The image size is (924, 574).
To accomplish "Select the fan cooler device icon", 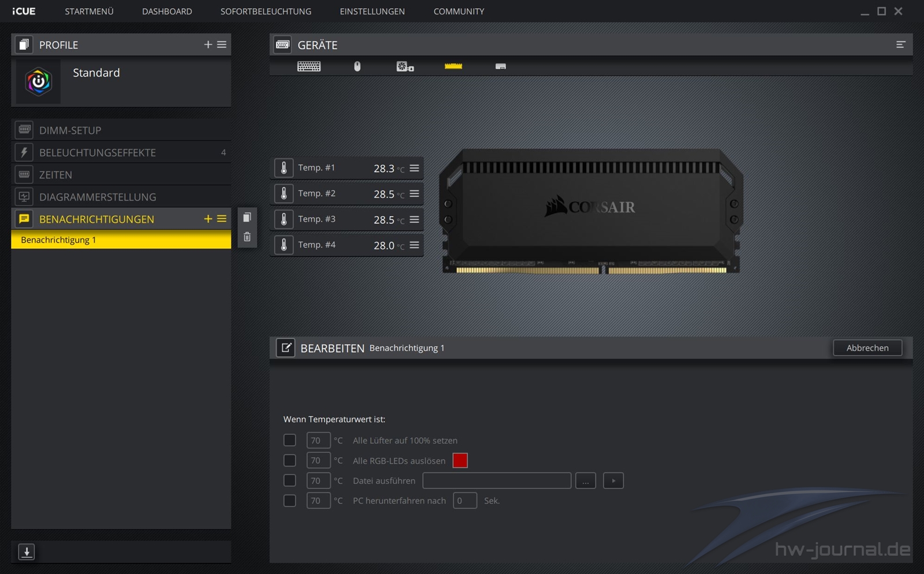I will (x=405, y=66).
